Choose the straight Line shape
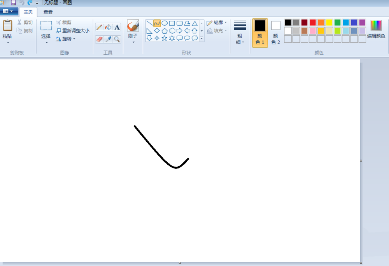Image resolution: width=389 pixels, height=266 pixels. point(149,23)
